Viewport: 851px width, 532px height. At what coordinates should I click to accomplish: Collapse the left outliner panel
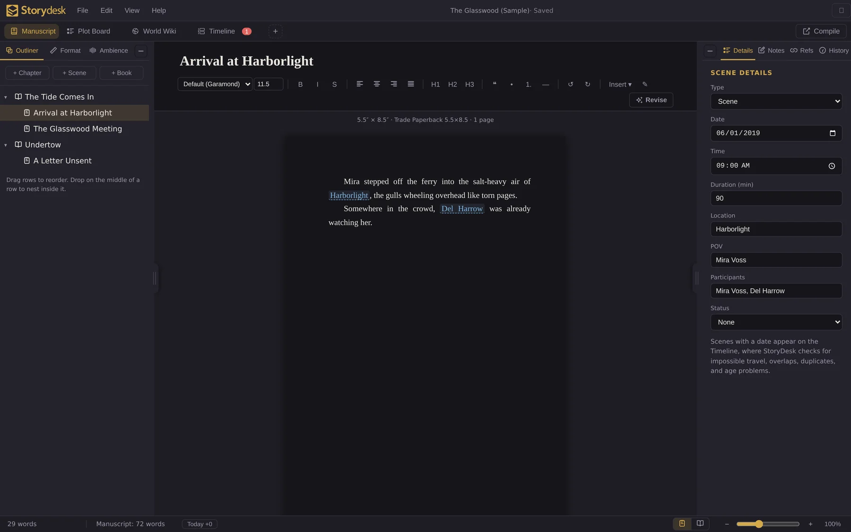(x=141, y=51)
